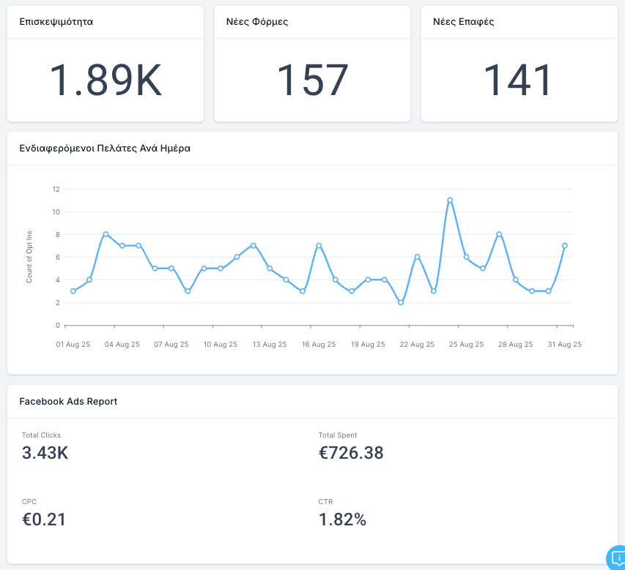Click the lowest data point on the chart
This screenshot has height=570, width=625.
click(x=401, y=302)
